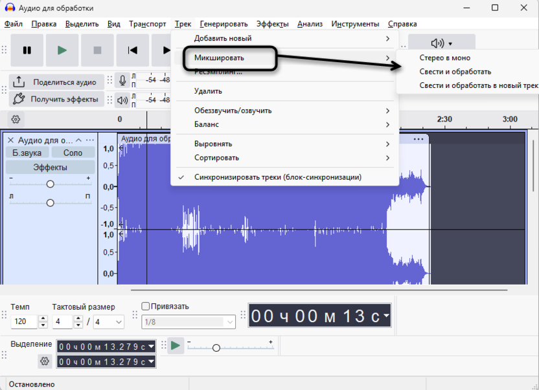Close the track with the X icon
This screenshot has height=390, width=539.
[10, 140]
